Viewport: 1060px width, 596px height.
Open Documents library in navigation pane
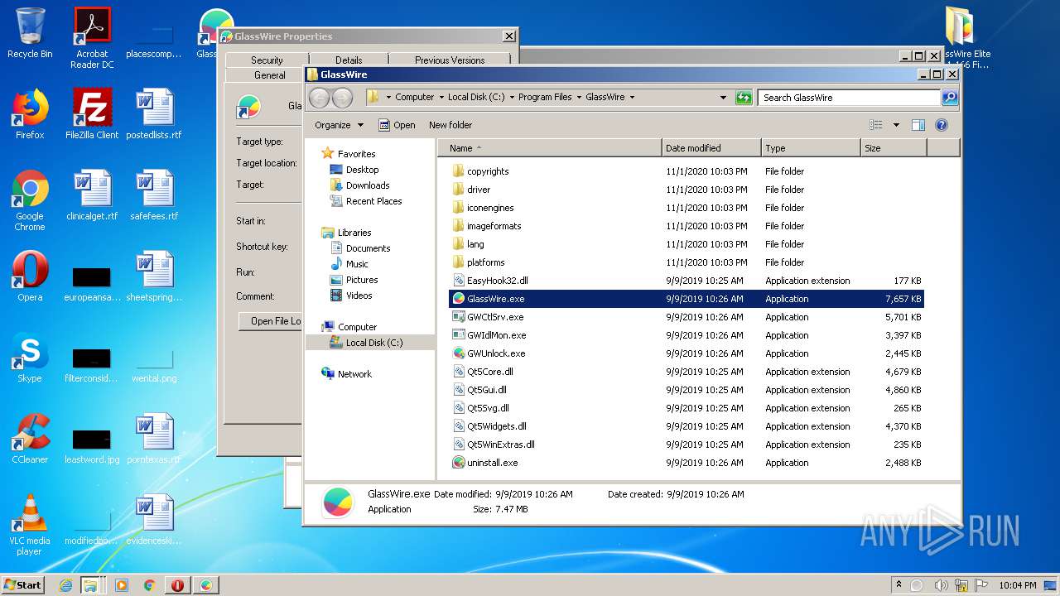pyautogui.click(x=360, y=248)
